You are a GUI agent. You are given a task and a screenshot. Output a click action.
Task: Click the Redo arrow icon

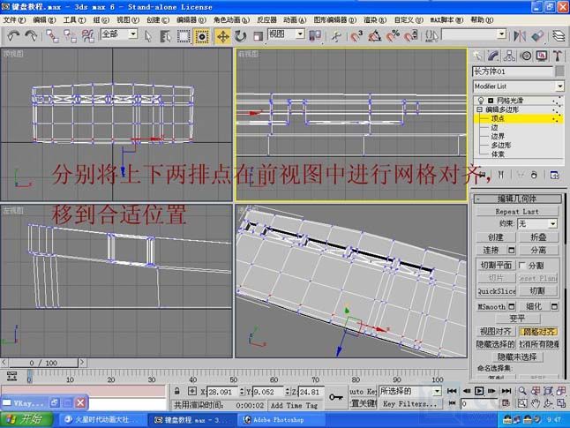click(x=31, y=35)
